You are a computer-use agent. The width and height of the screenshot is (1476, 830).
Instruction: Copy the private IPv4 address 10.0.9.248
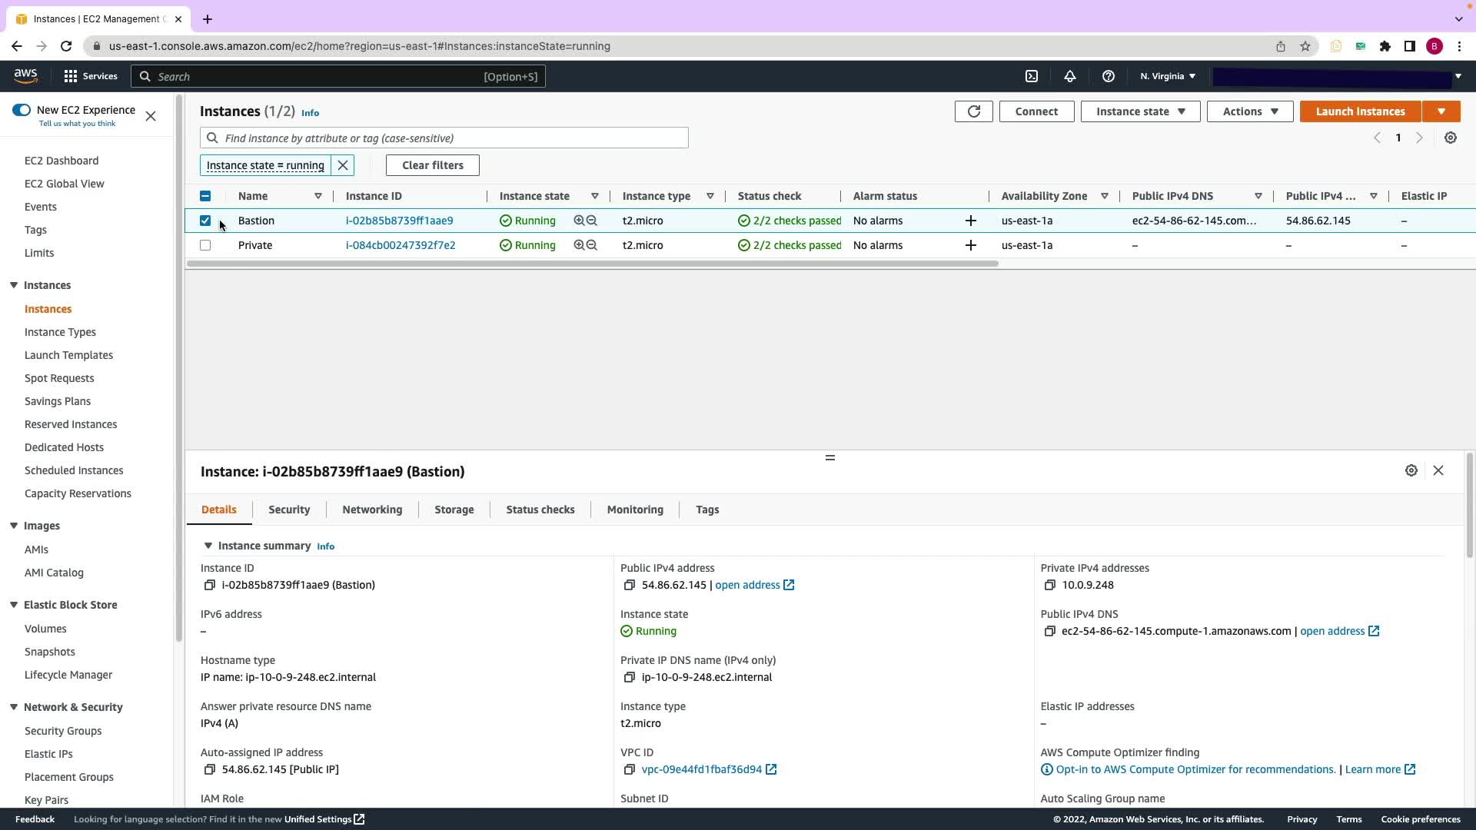(x=1049, y=585)
